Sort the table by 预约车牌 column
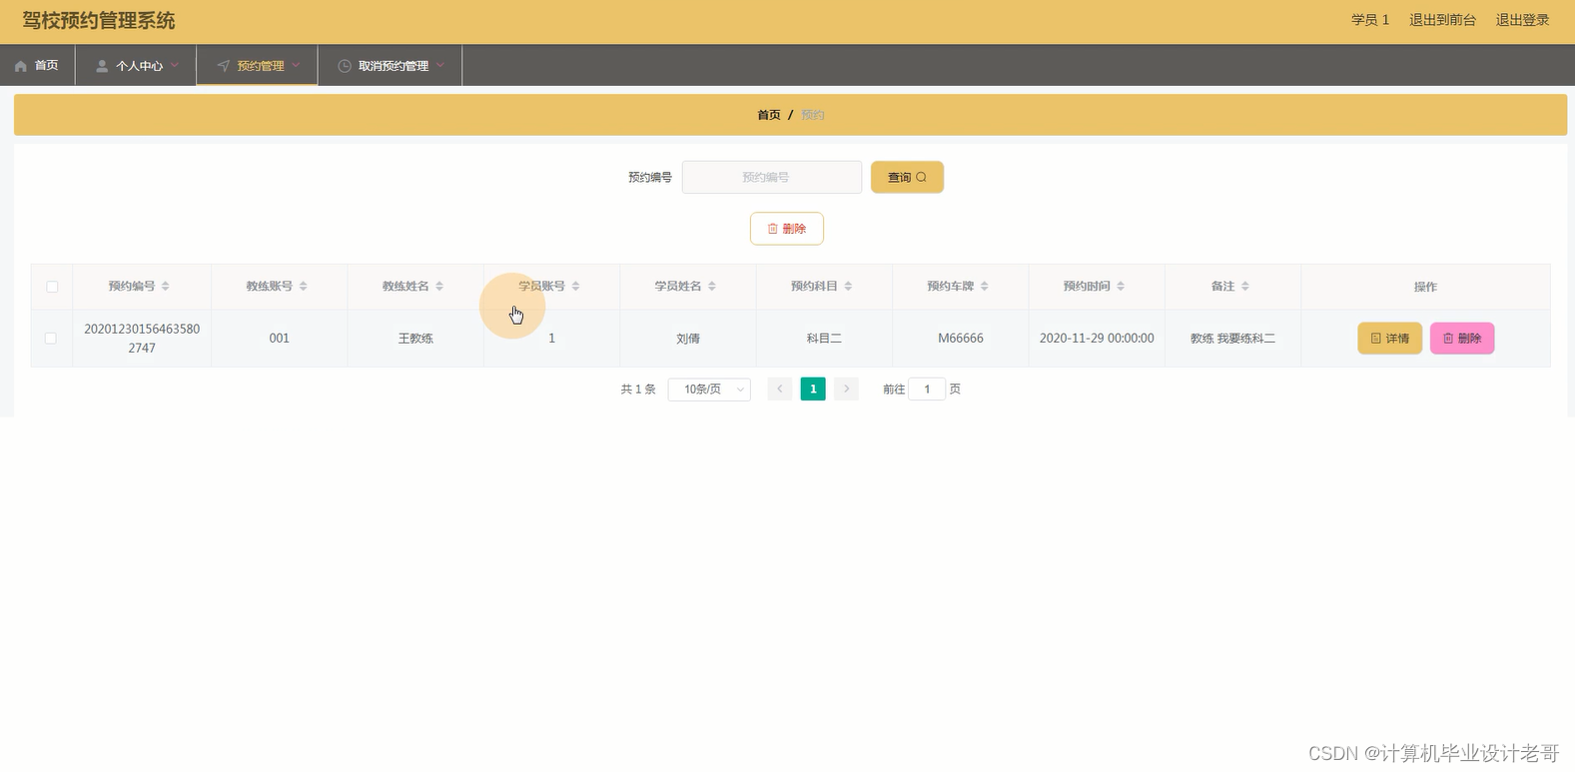Screen dimensions: 1575x772 click(984, 287)
